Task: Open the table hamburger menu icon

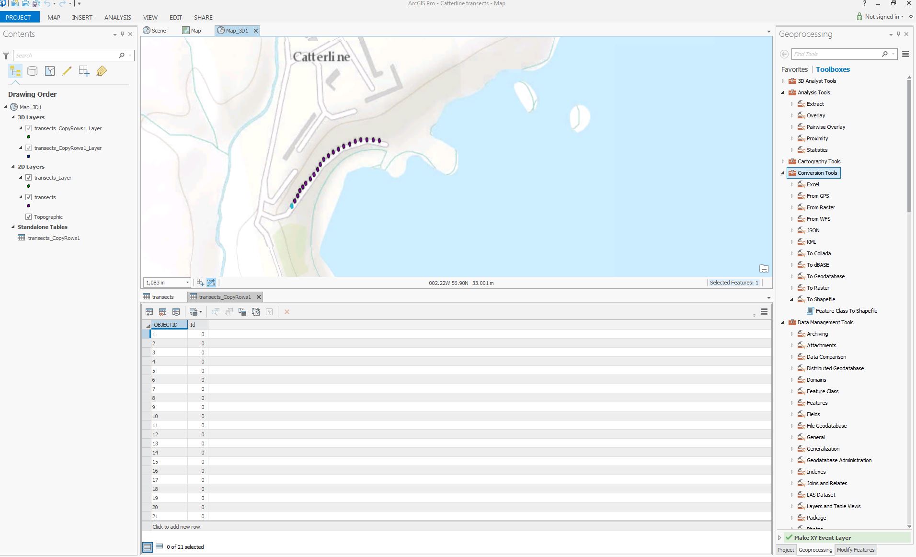Action: 764,312
